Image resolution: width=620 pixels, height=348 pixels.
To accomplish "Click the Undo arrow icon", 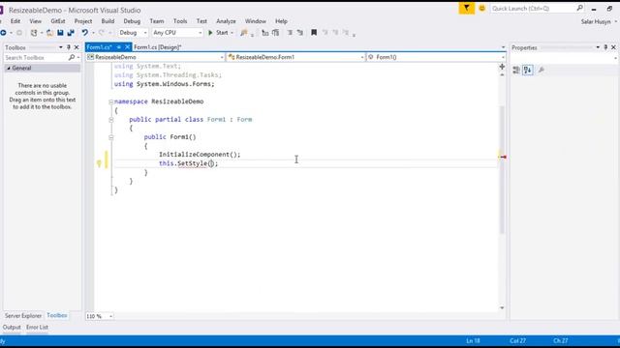I will pos(84,33).
